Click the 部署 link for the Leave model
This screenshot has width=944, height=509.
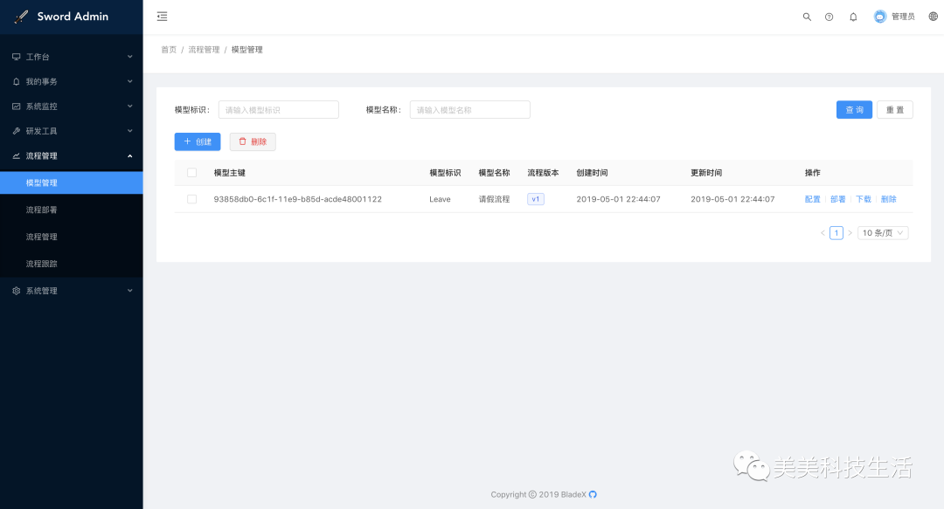coord(837,199)
